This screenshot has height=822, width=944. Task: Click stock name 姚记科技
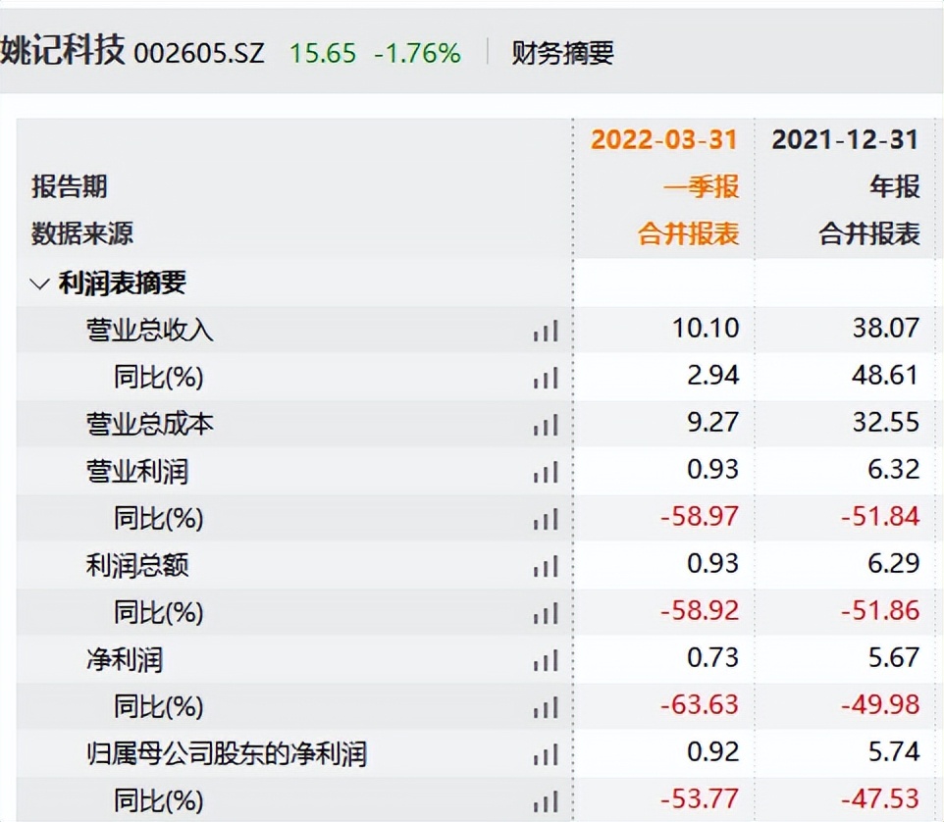tap(63, 49)
